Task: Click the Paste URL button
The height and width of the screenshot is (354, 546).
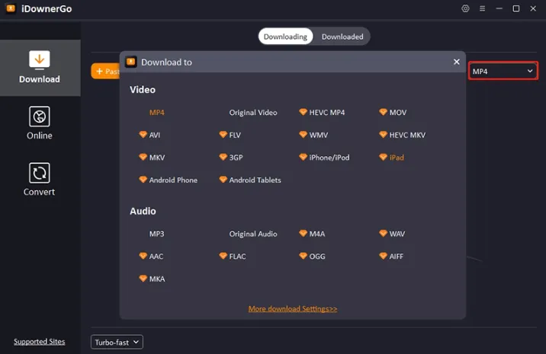Action: 105,71
